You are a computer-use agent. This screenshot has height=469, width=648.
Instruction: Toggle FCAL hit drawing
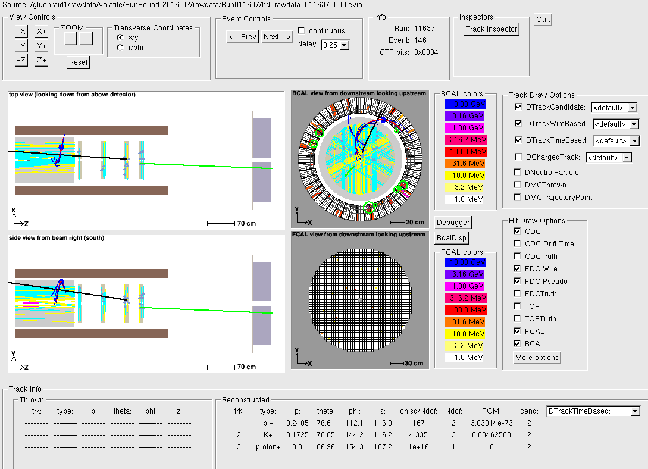point(517,331)
